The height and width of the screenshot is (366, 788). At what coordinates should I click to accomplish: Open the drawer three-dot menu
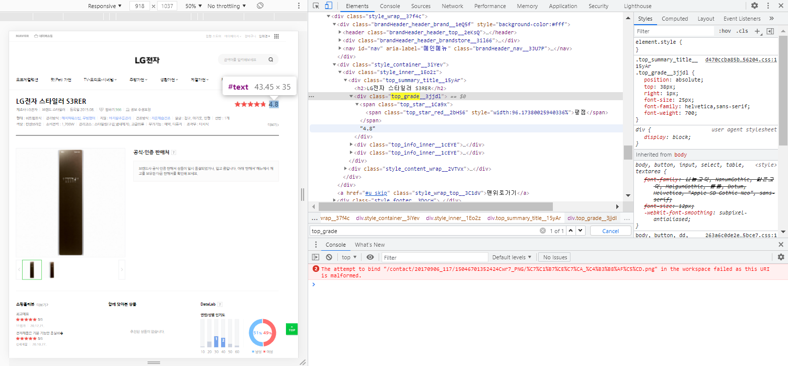tap(316, 245)
